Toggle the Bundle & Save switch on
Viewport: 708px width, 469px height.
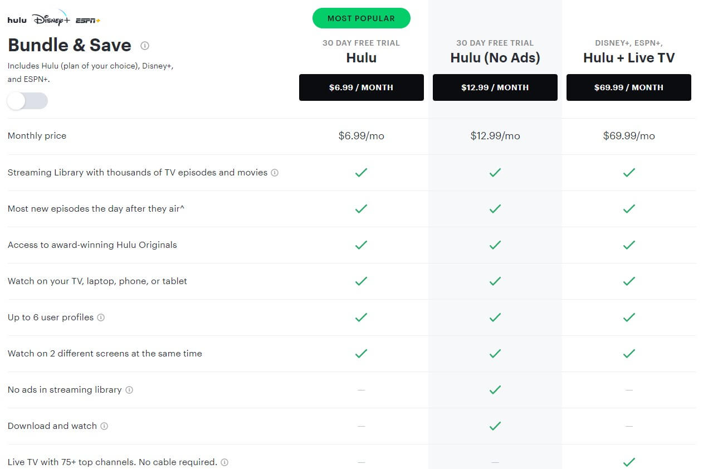pyautogui.click(x=27, y=101)
